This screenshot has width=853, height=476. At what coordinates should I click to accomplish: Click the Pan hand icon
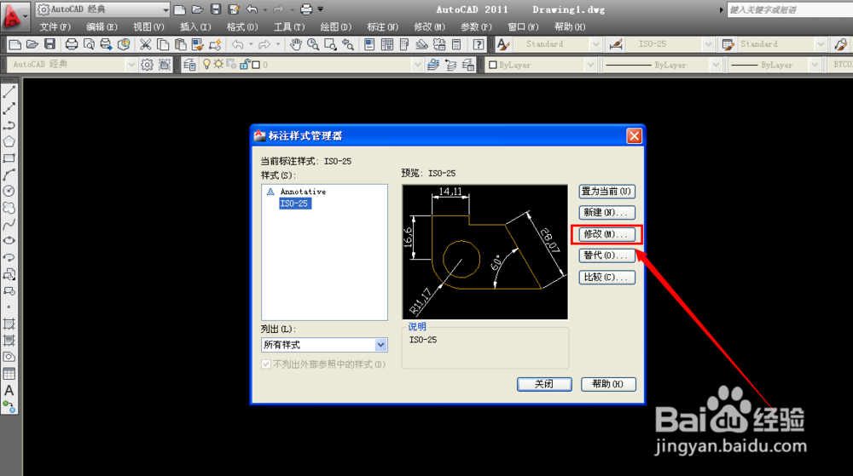[x=295, y=44]
